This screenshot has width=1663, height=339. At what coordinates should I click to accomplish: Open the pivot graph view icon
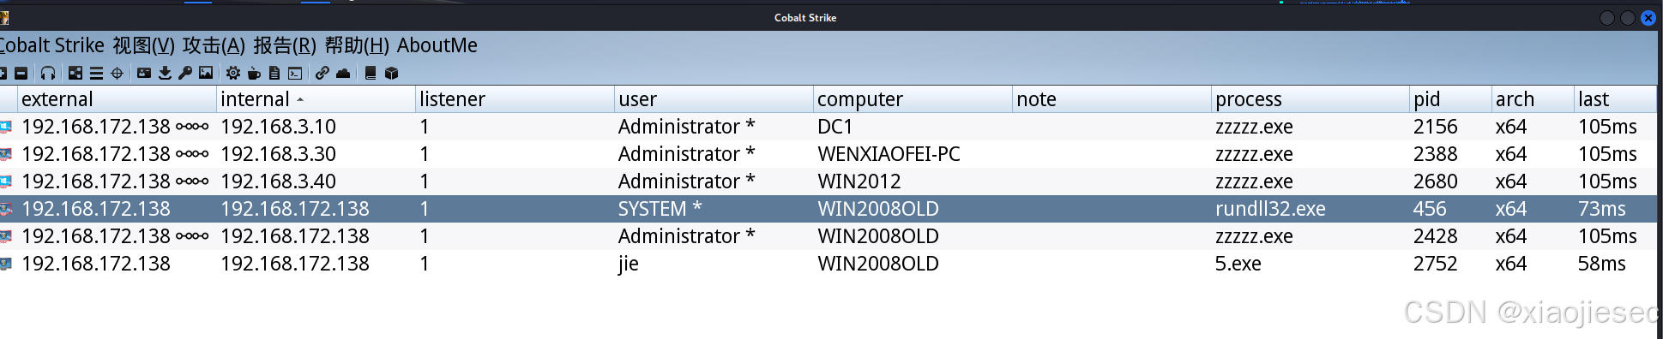(x=75, y=73)
